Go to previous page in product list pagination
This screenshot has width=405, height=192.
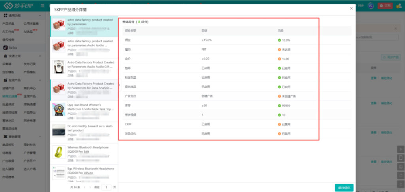(x=84, y=187)
